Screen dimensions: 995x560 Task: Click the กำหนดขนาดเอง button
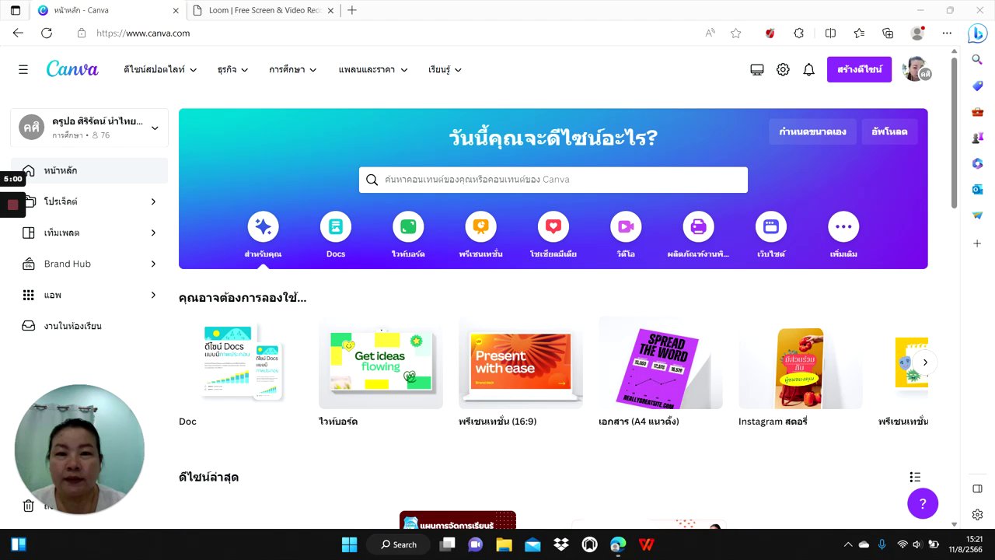(x=812, y=131)
